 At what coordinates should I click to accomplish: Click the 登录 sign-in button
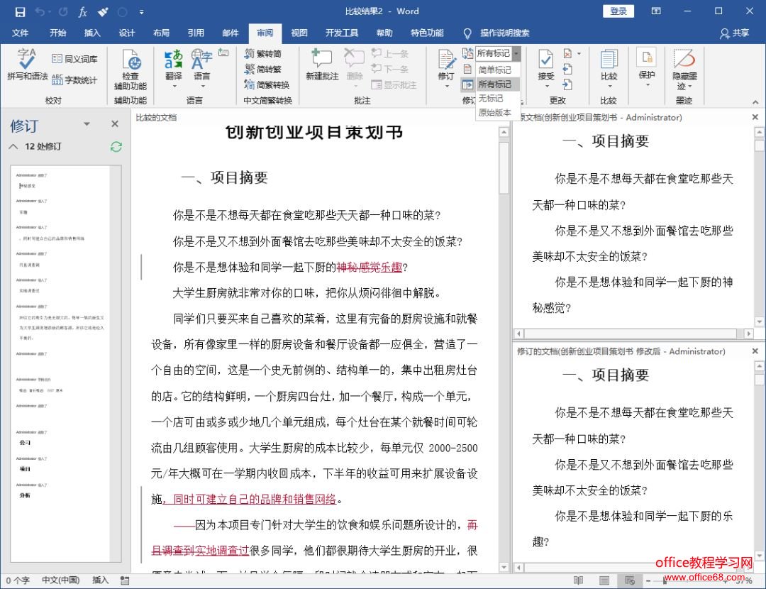[618, 11]
